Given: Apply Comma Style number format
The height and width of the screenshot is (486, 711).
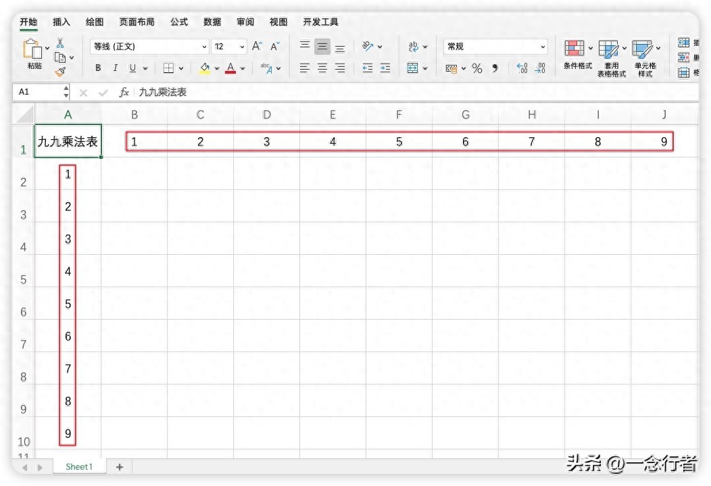Looking at the screenshot, I should coord(495,68).
